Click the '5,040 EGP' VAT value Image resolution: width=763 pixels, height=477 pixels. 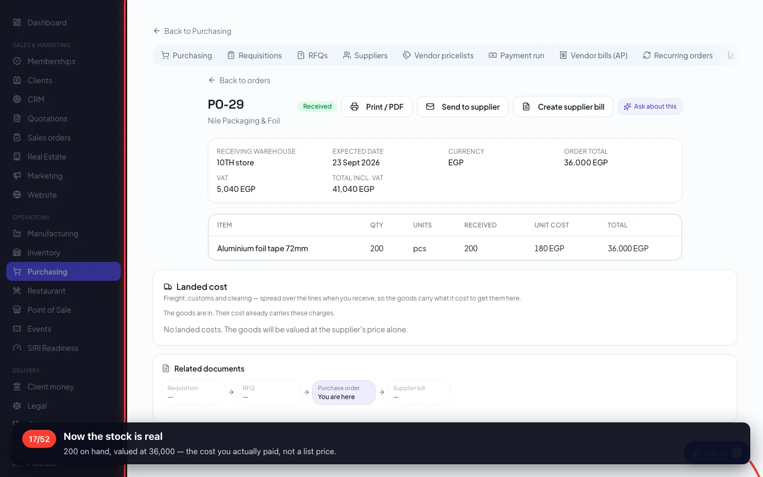click(x=236, y=189)
